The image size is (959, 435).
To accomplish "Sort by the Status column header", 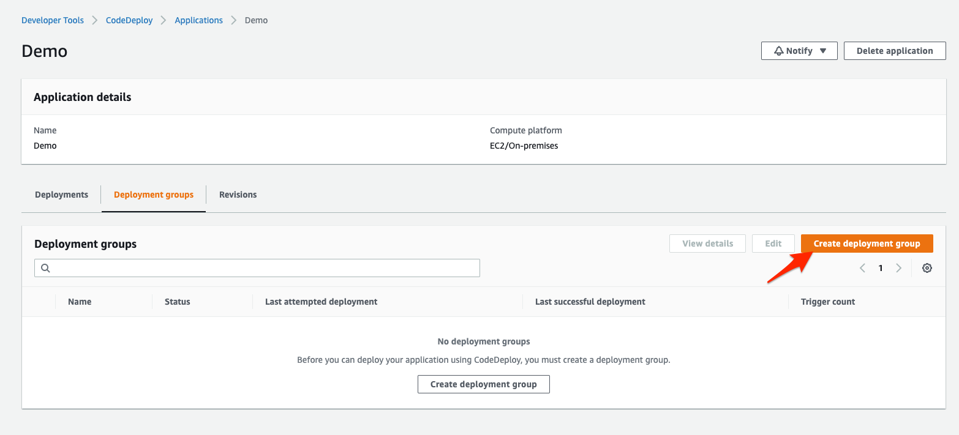I will (178, 302).
